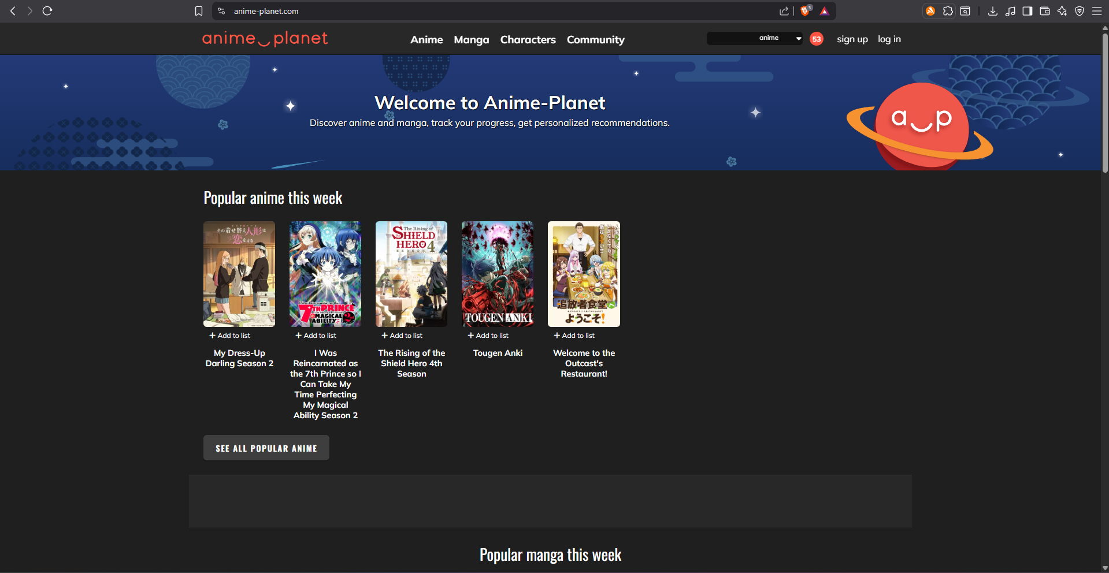Open the orange Avast extension icon

tap(930, 11)
